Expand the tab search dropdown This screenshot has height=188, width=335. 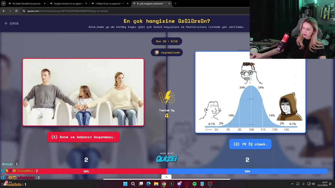click(3, 4)
